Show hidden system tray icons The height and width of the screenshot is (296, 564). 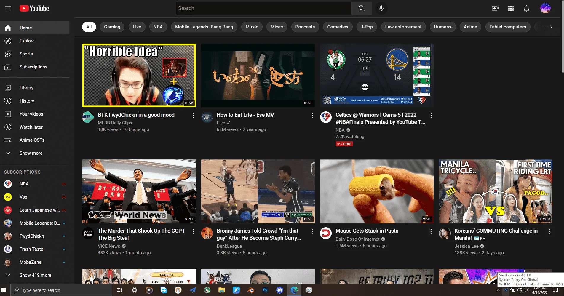click(499, 290)
